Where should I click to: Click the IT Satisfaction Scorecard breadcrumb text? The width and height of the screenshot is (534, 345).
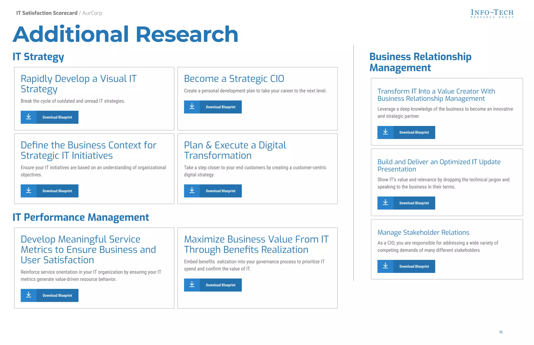pos(47,13)
